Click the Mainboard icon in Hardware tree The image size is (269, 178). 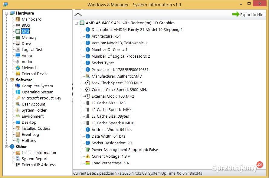(x=18, y=19)
